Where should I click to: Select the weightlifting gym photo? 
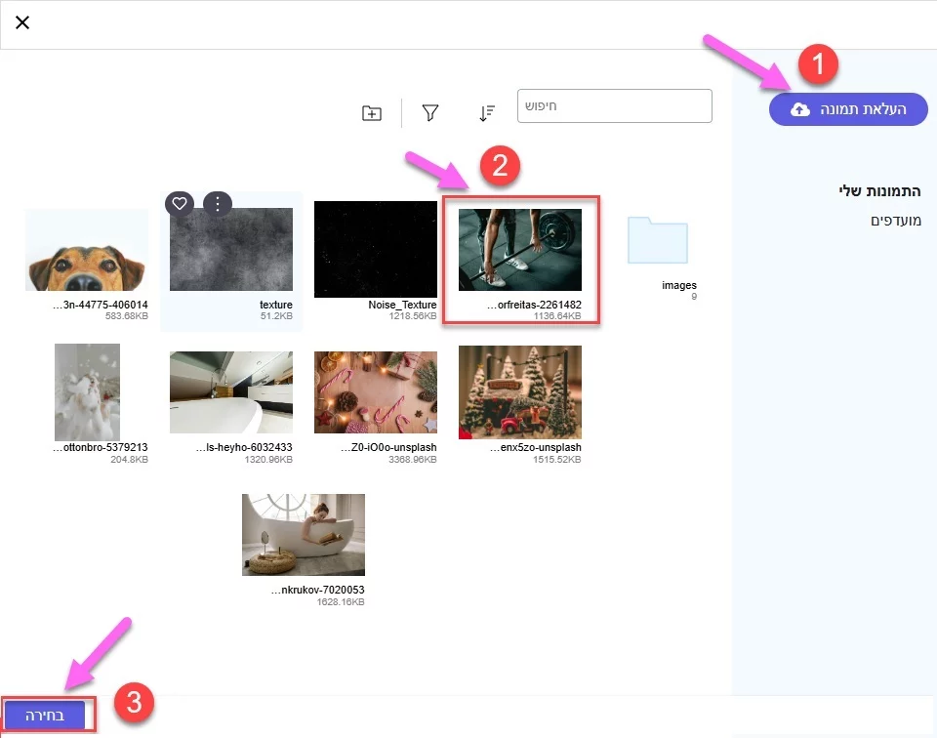coord(520,250)
